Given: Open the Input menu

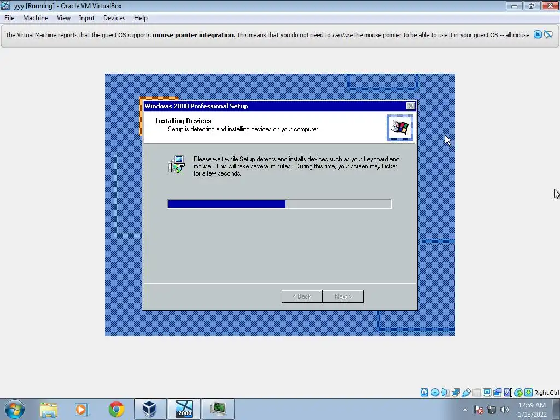Looking at the screenshot, I should click(86, 18).
